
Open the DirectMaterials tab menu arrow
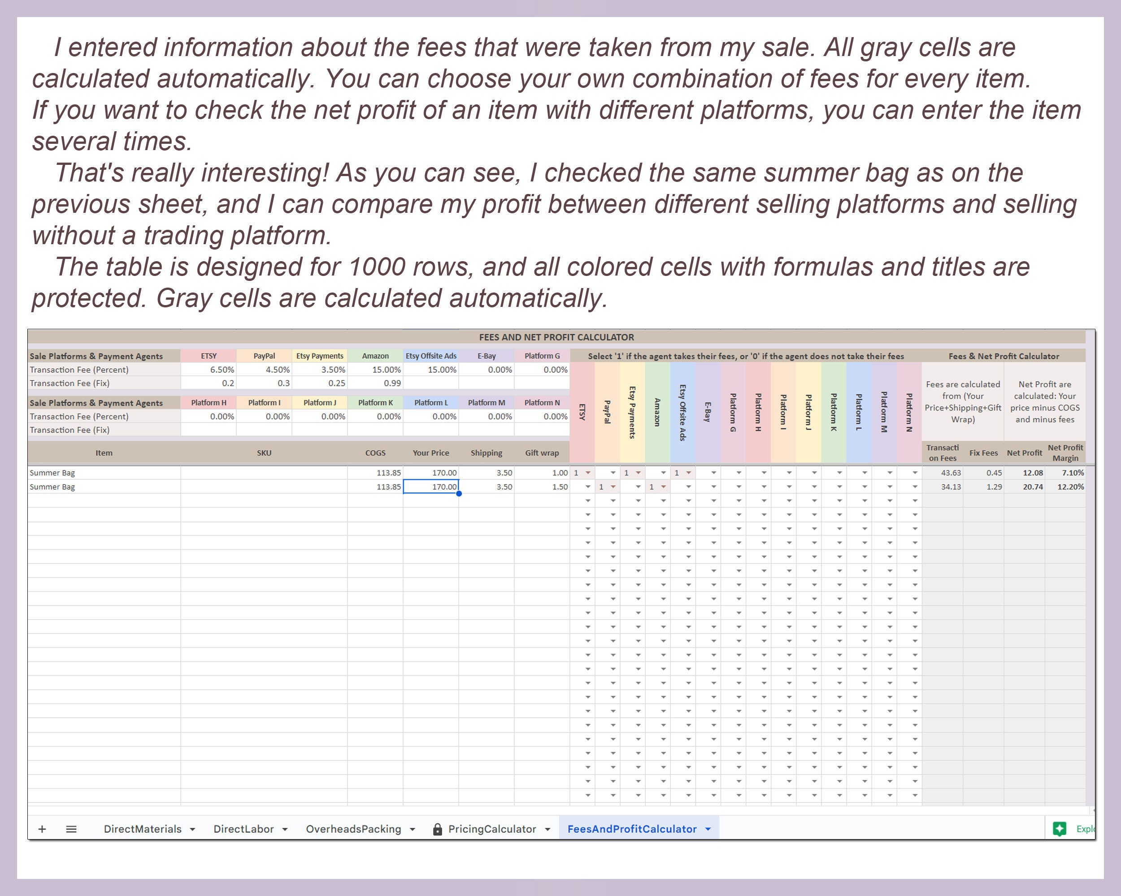click(x=192, y=830)
